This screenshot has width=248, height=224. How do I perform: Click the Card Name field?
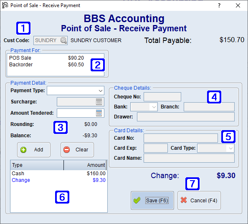tap(189, 158)
